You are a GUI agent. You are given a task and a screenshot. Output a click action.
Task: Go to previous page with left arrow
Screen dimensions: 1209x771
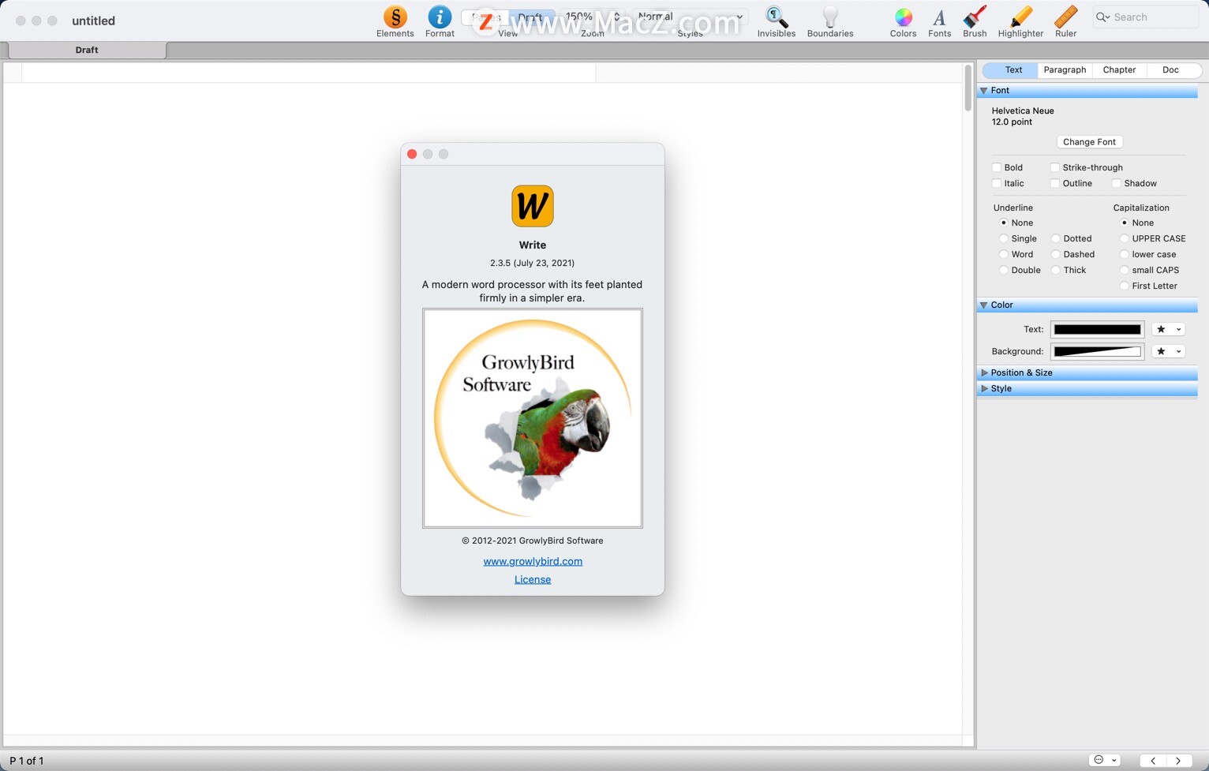point(1153,761)
